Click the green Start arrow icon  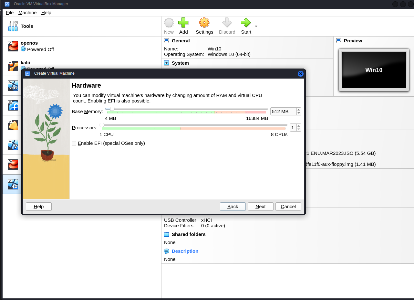[x=246, y=23]
